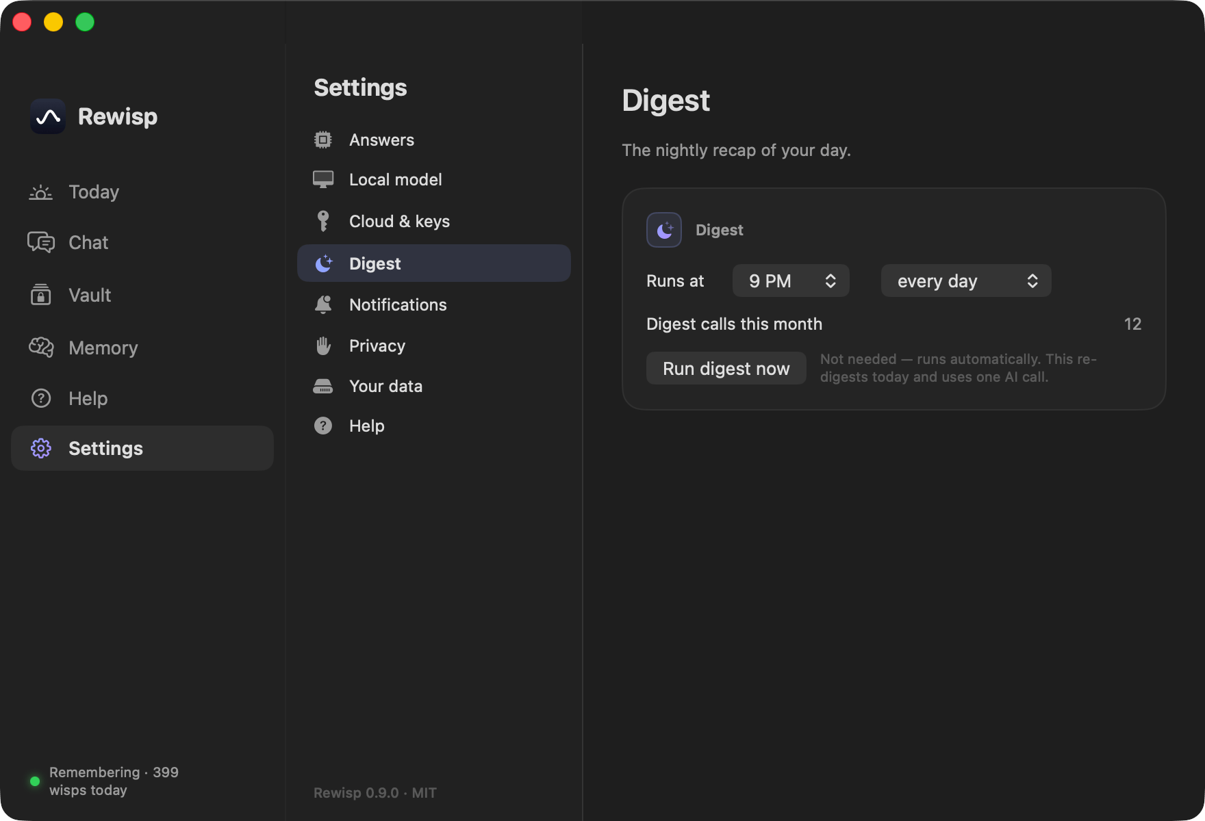1205x821 pixels.
Task: Select the Digest settings entry
Action: 434,263
